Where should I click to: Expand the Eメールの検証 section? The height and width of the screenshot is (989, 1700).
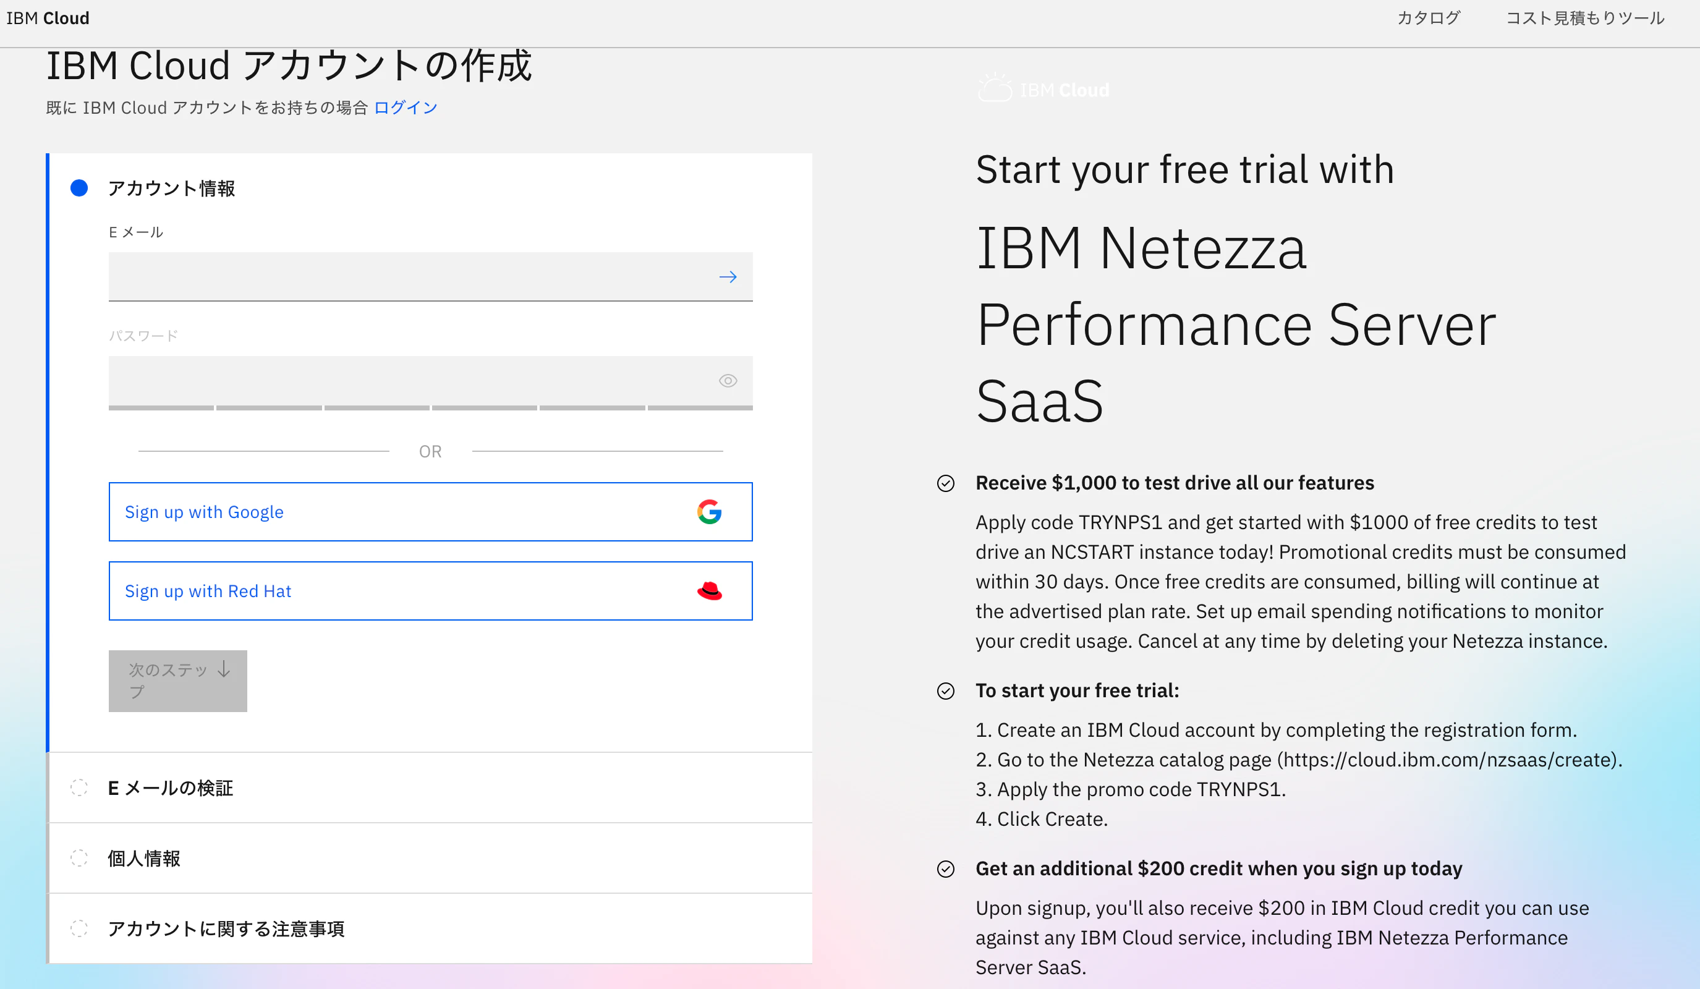tap(430, 787)
